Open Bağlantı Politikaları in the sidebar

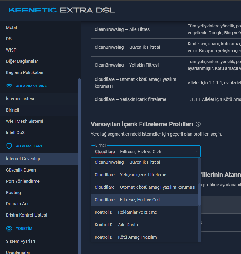(39, 72)
